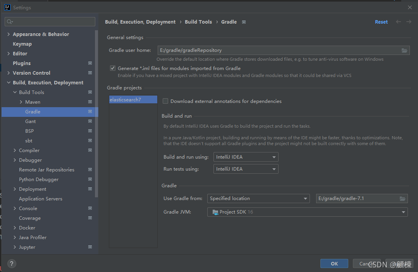Click the project-level icon beside Deployment

tap(90, 189)
